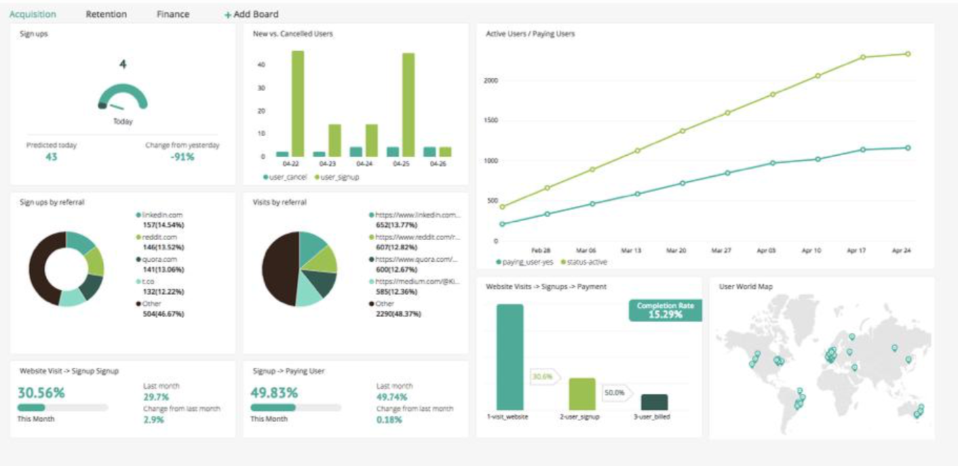
Task: Click the plus icon beside Add Board
Action: 227,15
